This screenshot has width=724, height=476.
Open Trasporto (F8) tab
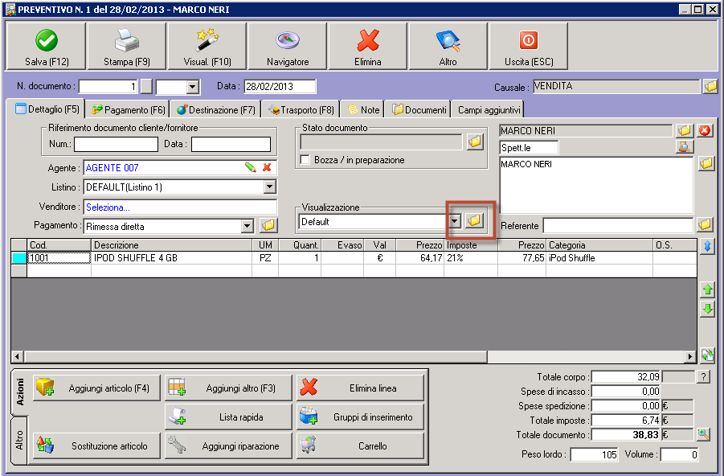(301, 110)
